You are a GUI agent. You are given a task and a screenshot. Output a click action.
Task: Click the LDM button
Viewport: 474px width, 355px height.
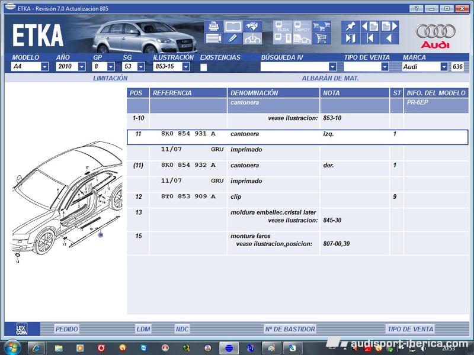[x=143, y=329]
